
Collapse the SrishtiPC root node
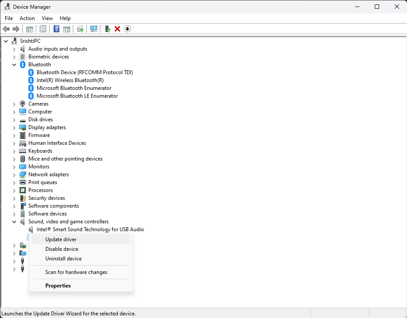[6, 41]
